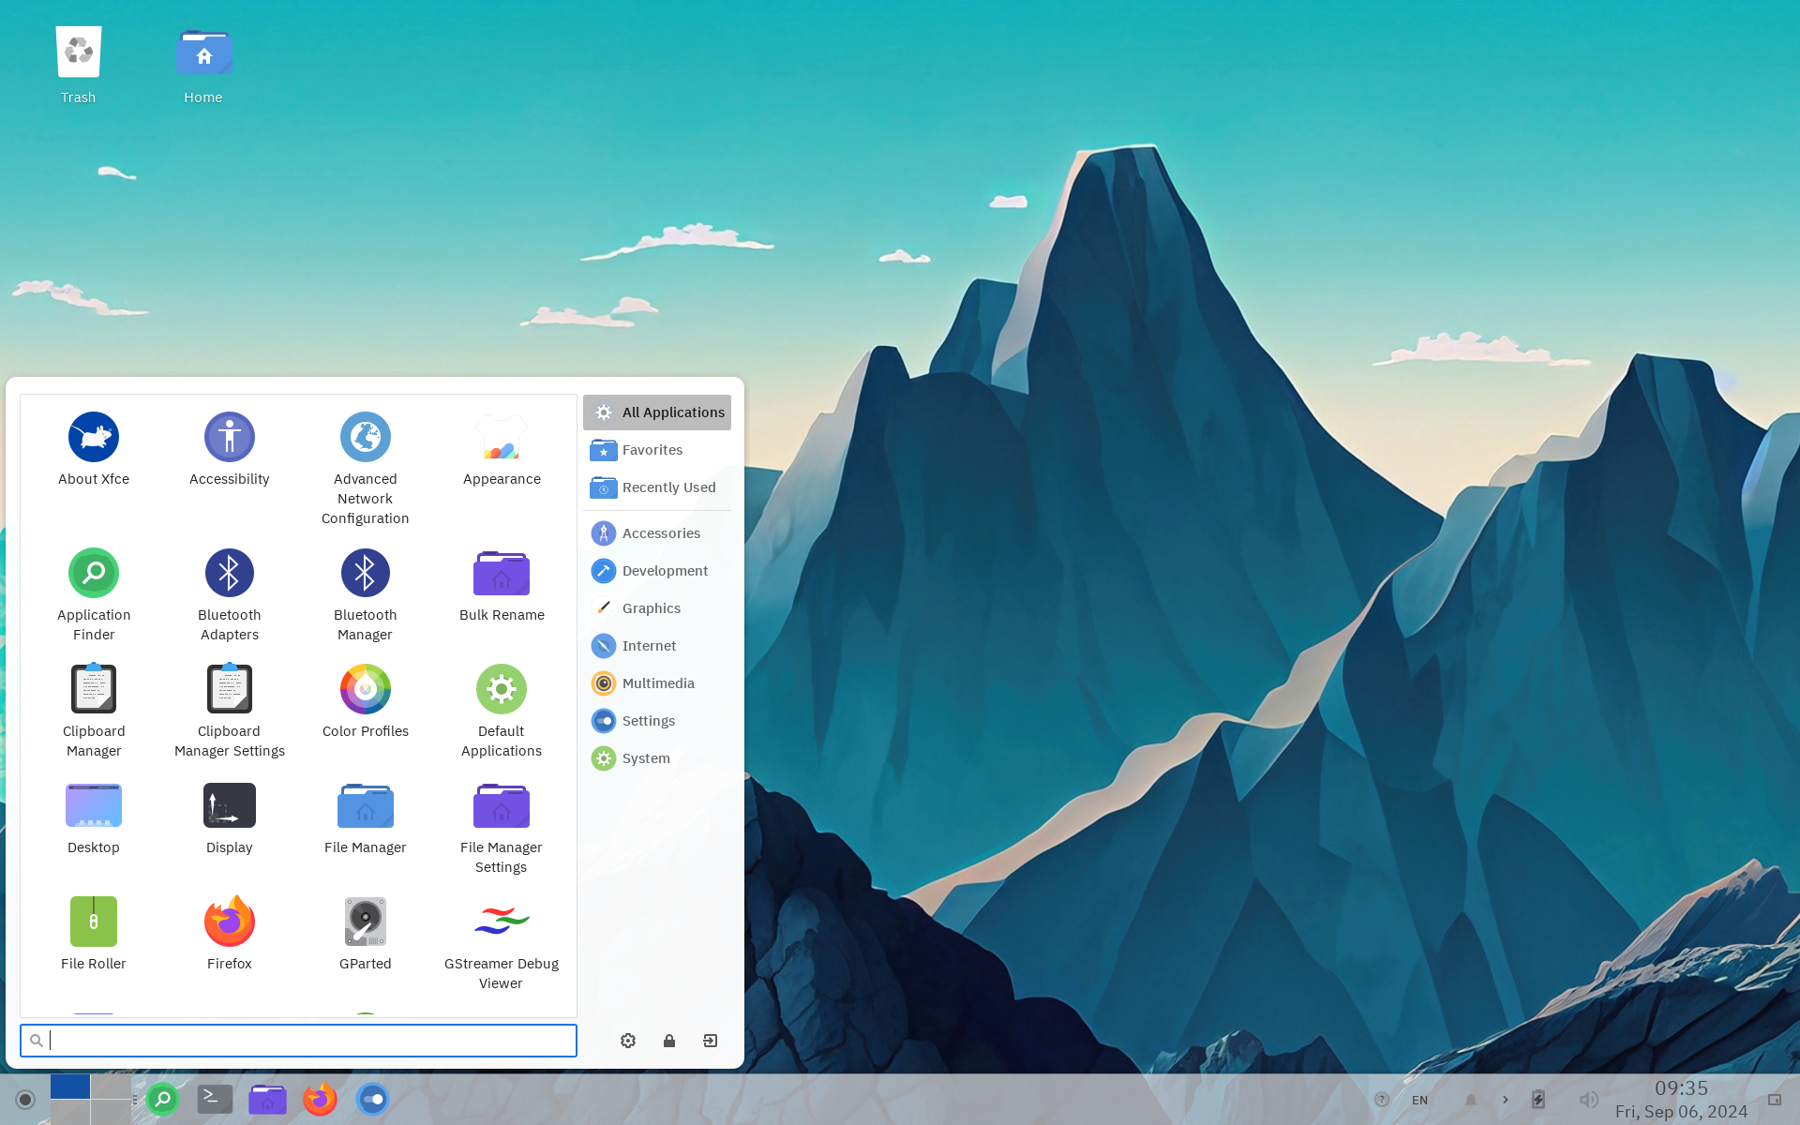Click the lock screen icon in menu
This screenshot has width=1800, height=1125.
tap(669, 1041)
